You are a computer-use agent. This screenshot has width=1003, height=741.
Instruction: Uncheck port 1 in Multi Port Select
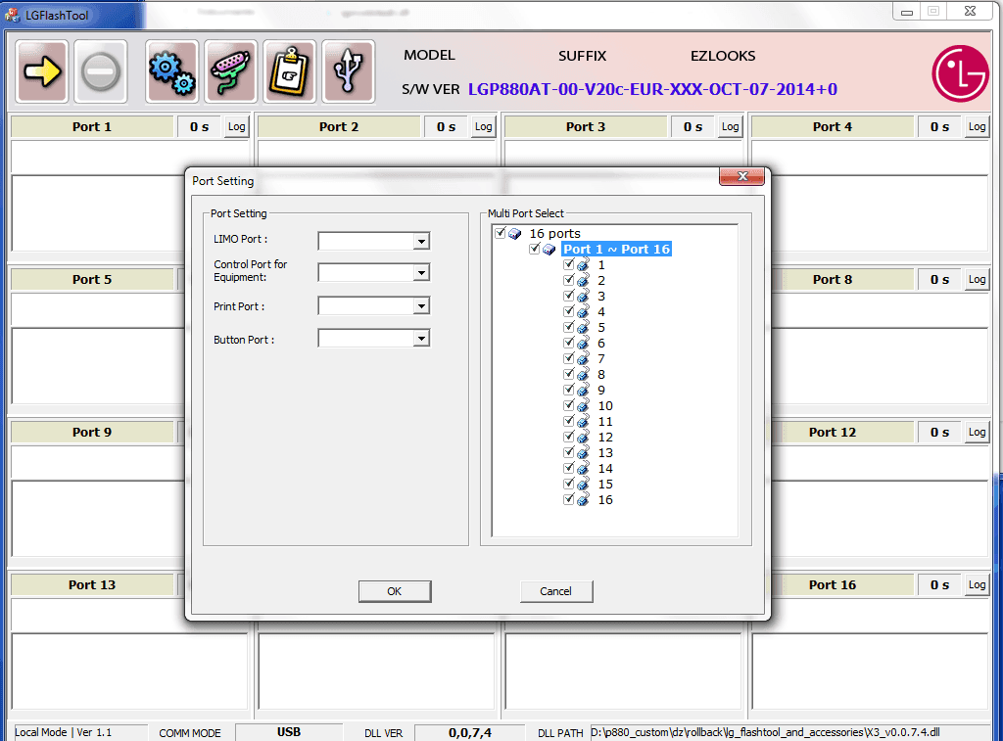point(569,264)
